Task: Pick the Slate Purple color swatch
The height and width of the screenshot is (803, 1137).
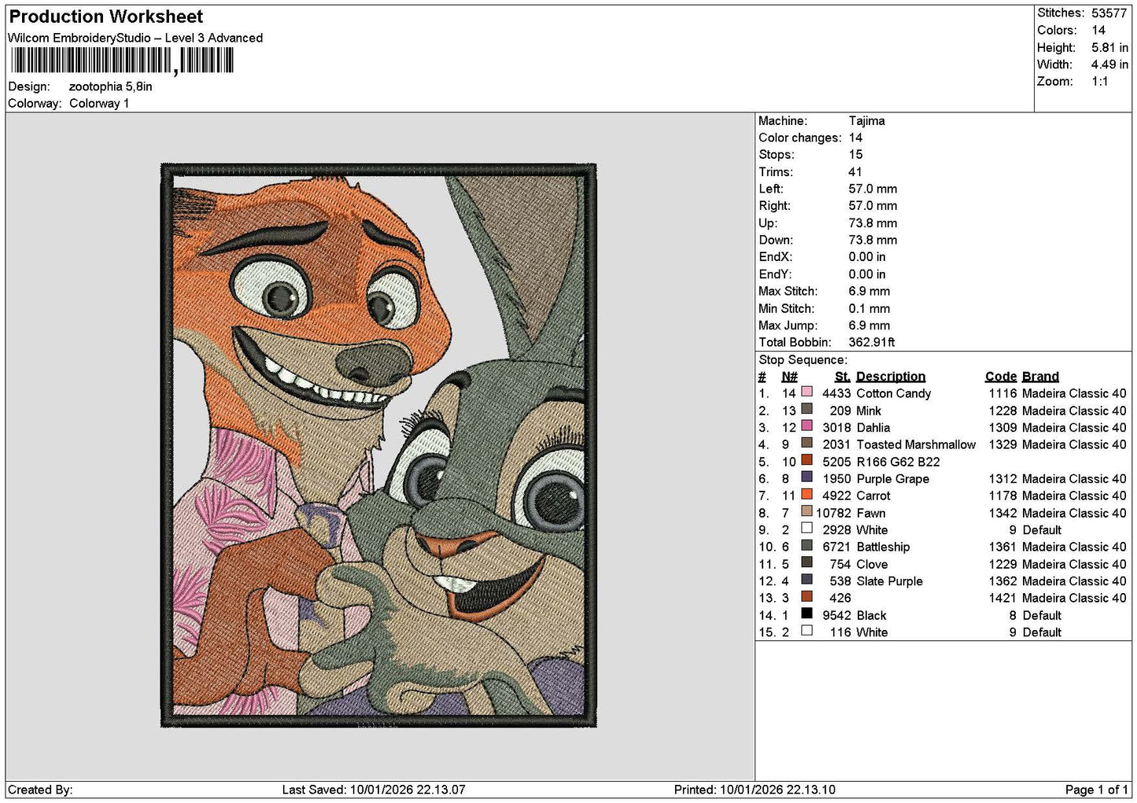Action: click(807, 580)
